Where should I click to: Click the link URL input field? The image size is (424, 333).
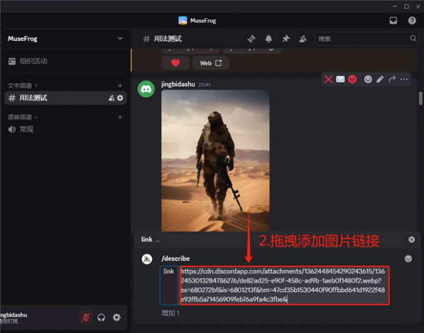[284, 285]
